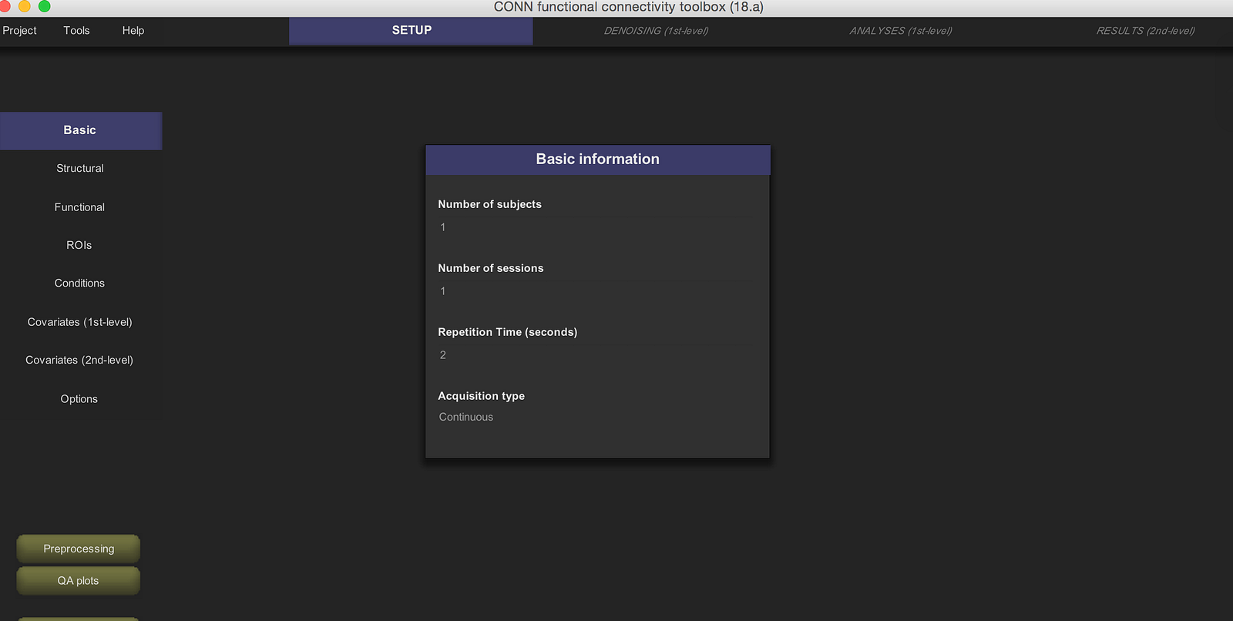This screenshot has height=621, width=1233.
Task: Click the CONN toolbox window title
Action: (629, 7)
